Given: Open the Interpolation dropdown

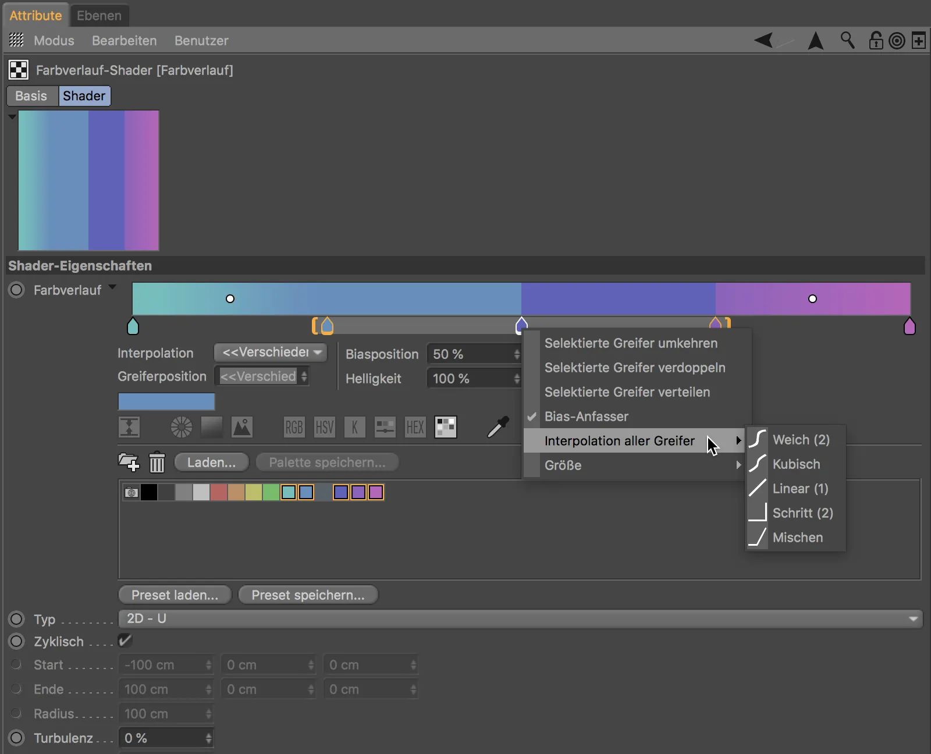Looking at the screenshot, I should coord(271,352).
